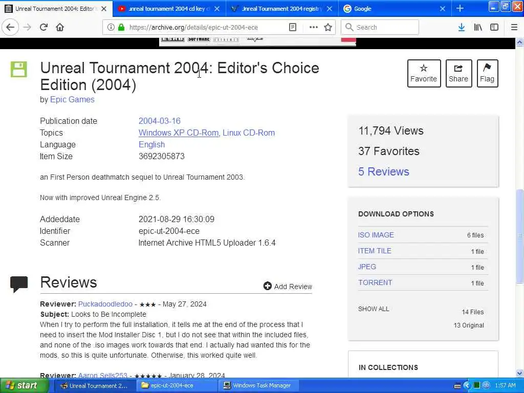Viewport: 524px width, 393px height.
Task: Show sidebars icon in toolbar
Action: (x=494, y=28)
